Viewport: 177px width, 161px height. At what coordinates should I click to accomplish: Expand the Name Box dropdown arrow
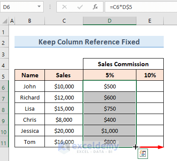pos(39,6)
